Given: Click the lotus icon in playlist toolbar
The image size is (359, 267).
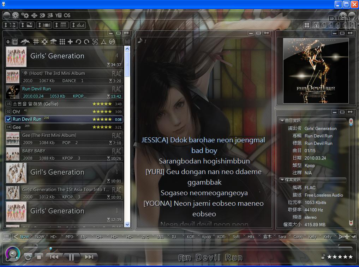Looking at the screenshot, I should [25, 42].
